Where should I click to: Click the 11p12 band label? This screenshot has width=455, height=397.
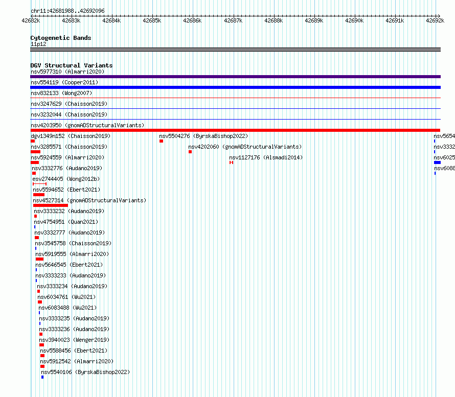[38, 44]
